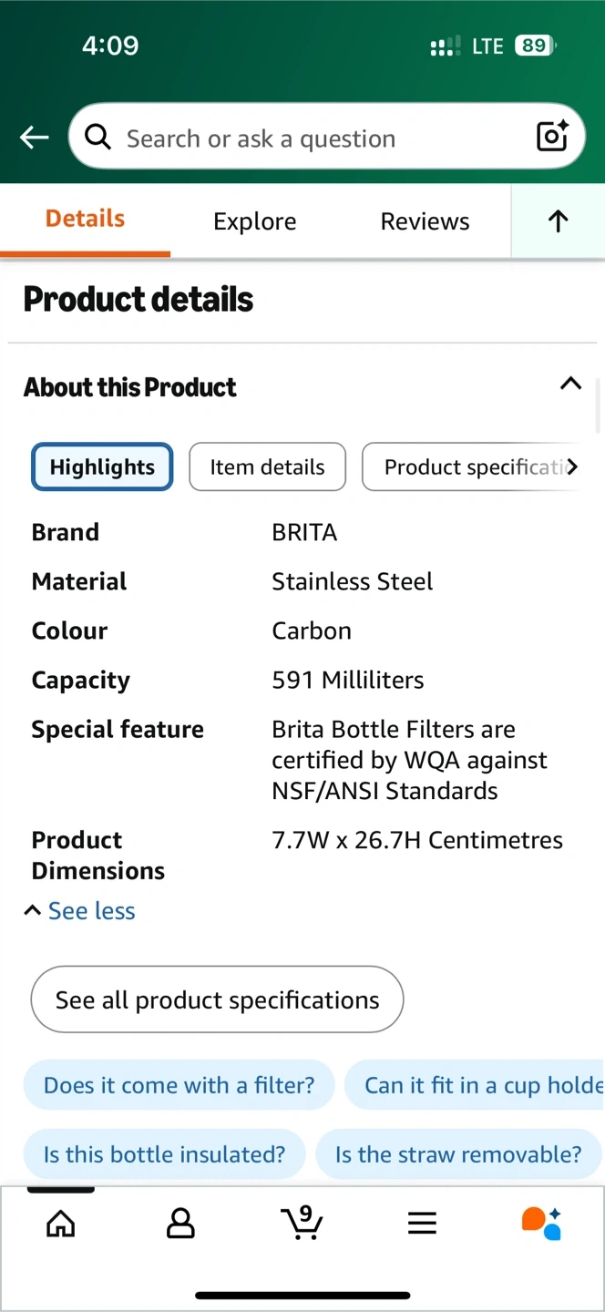Tap See all product specifications button

point(217,999)
